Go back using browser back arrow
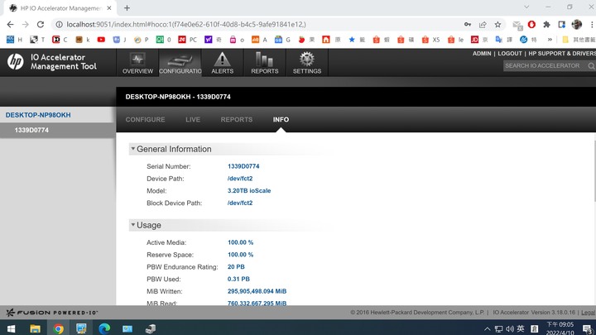The width and height of the screenshot is (596, 335). tap(10, 24)
